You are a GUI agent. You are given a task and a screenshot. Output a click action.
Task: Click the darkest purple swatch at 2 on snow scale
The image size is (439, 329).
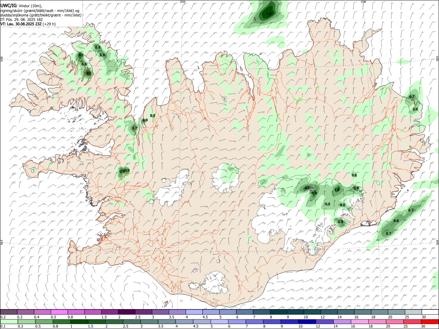point(126,312)
